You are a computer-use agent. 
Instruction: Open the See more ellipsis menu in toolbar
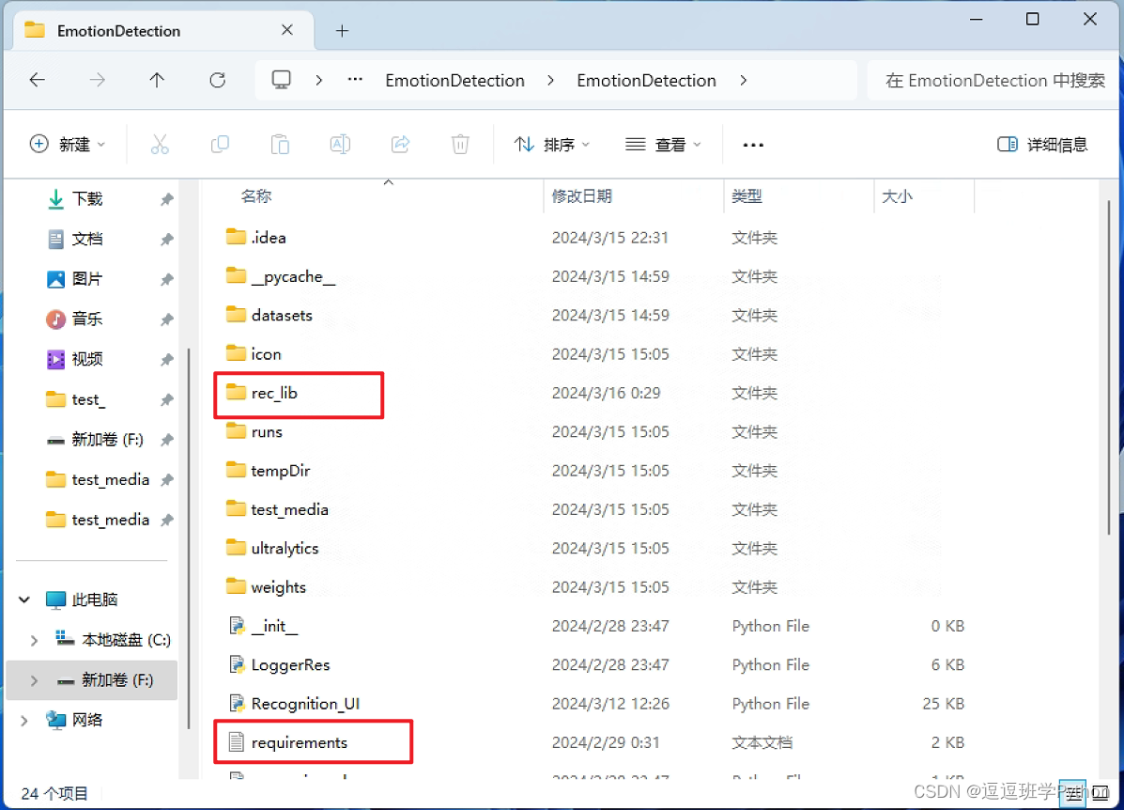(753, 145)
